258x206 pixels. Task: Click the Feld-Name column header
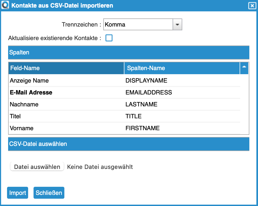tap(66, 68)
